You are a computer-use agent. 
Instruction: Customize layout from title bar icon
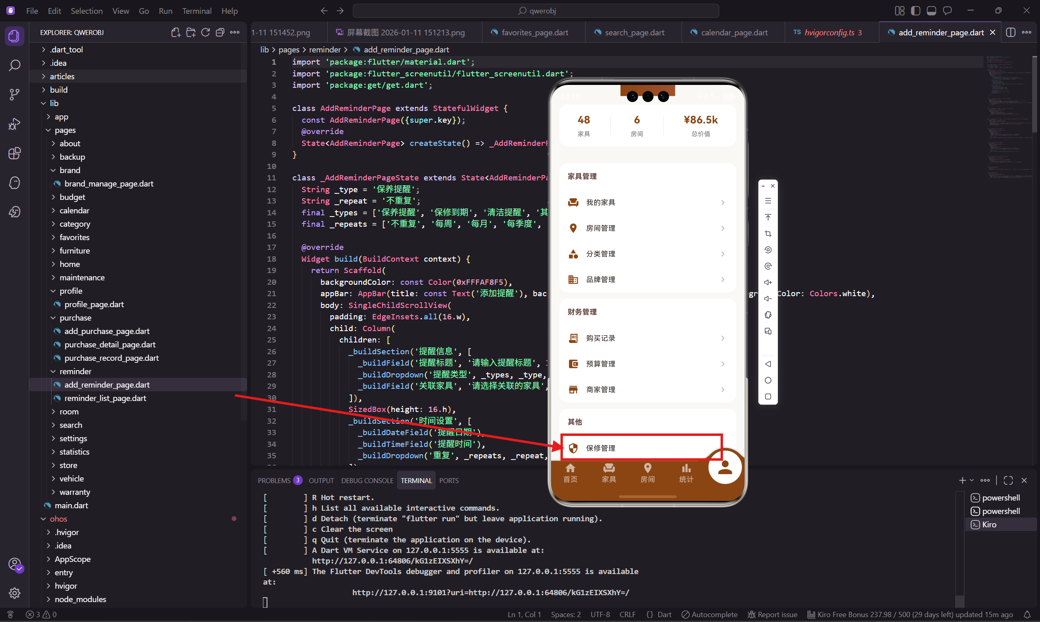tap(899, 11)
